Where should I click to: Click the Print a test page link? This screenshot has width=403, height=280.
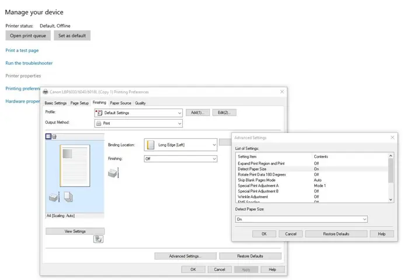point(22,50)
